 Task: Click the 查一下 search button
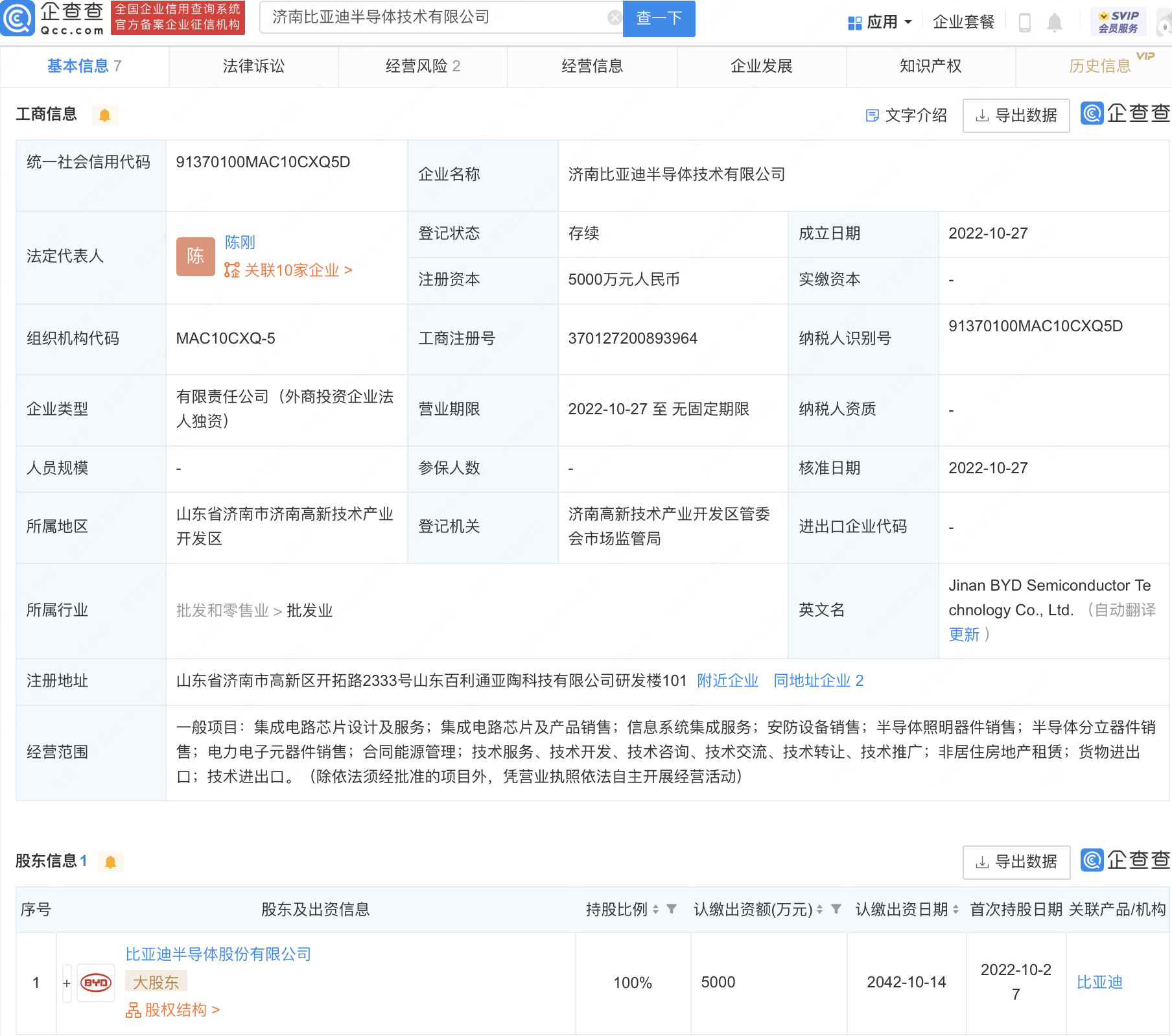[659, 18]
